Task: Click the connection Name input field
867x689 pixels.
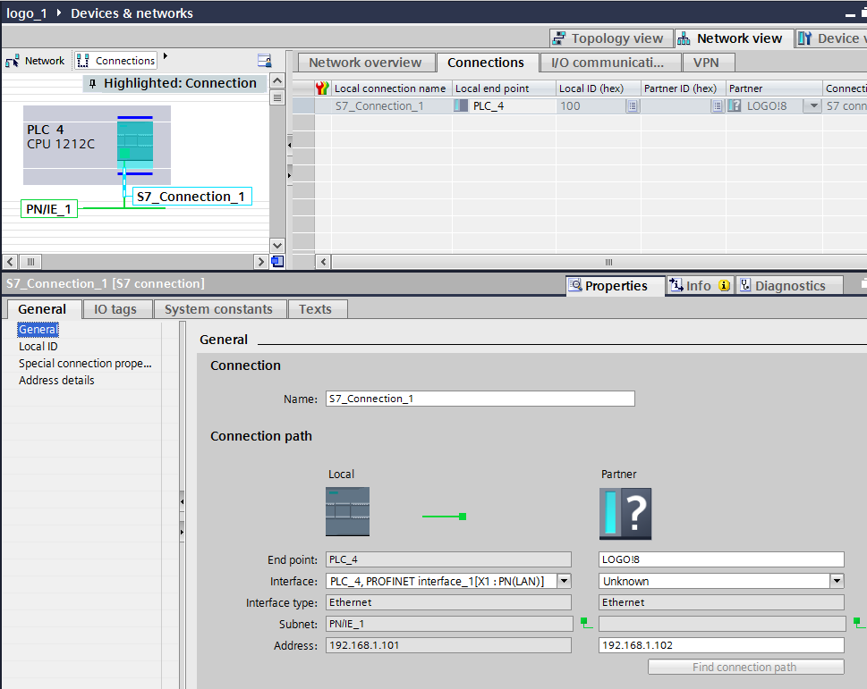Action: click(x=480, y=399)
